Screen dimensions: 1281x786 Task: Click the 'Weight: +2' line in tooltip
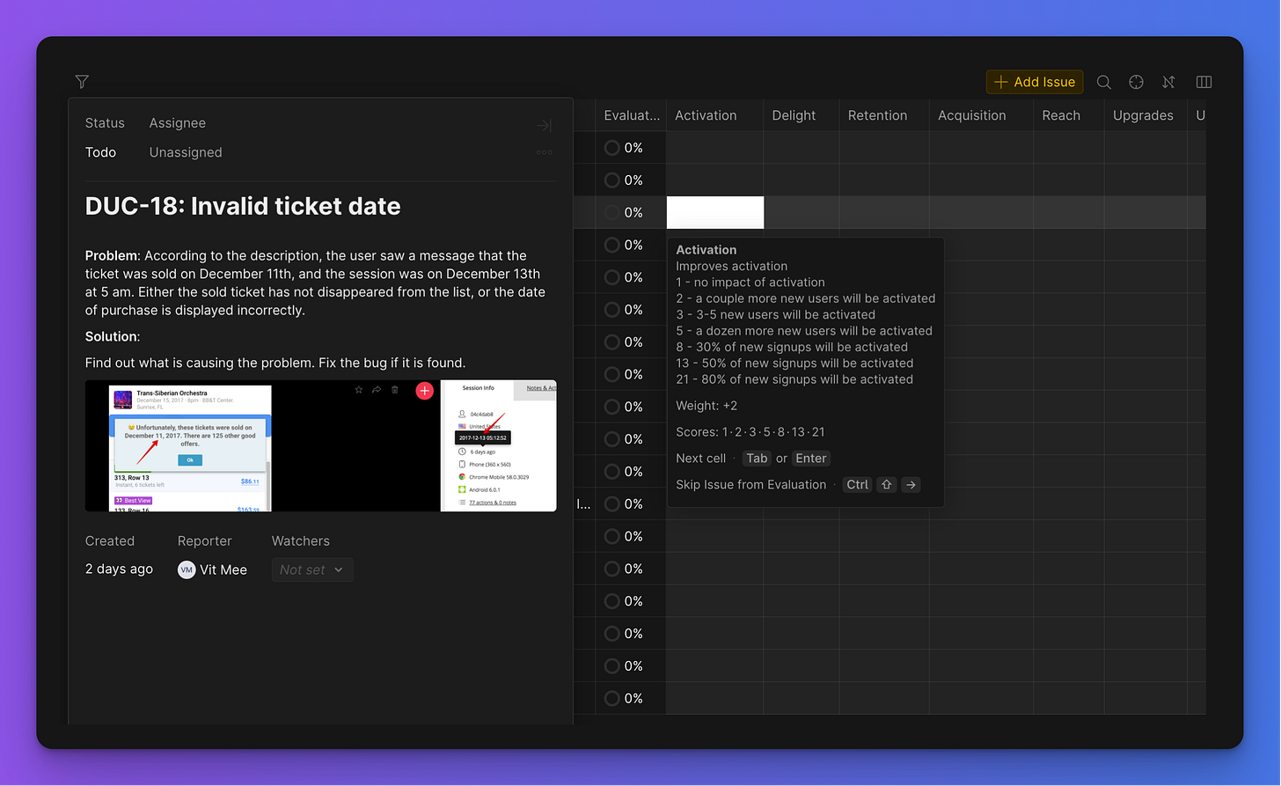coord(706,406)
